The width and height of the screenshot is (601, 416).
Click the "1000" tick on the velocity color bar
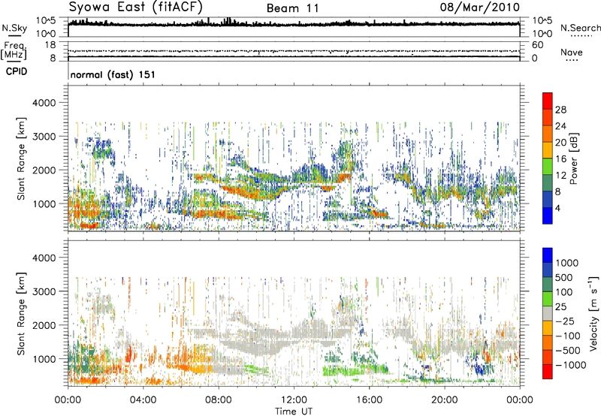click(x=566, y=263)
